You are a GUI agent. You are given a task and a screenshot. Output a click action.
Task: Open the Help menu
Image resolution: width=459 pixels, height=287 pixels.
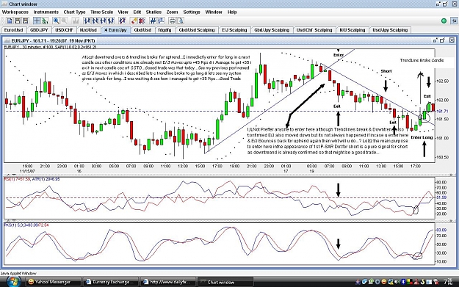pos(232,12)
